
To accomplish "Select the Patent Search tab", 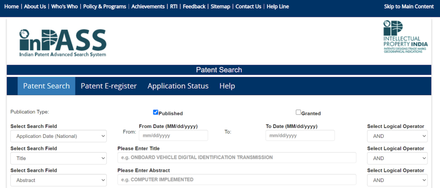I will coord(46,86).
